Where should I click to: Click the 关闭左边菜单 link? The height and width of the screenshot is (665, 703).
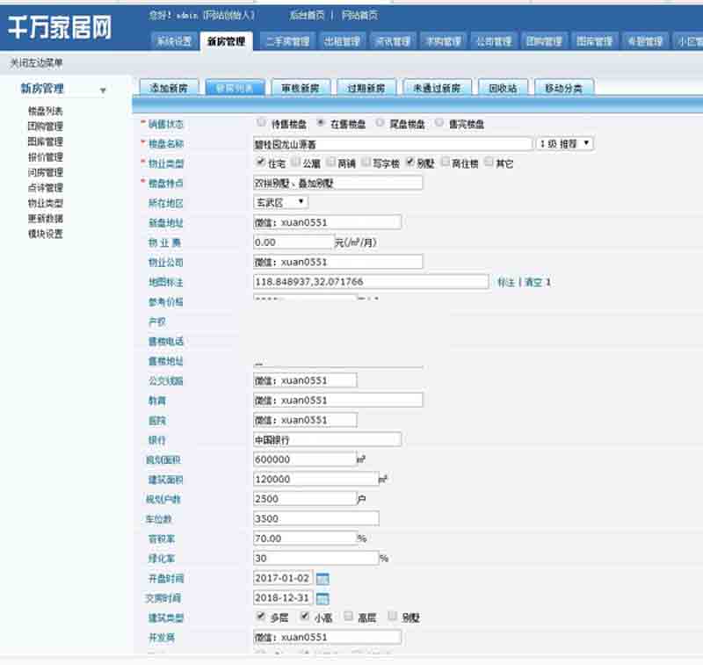point(36,63)
